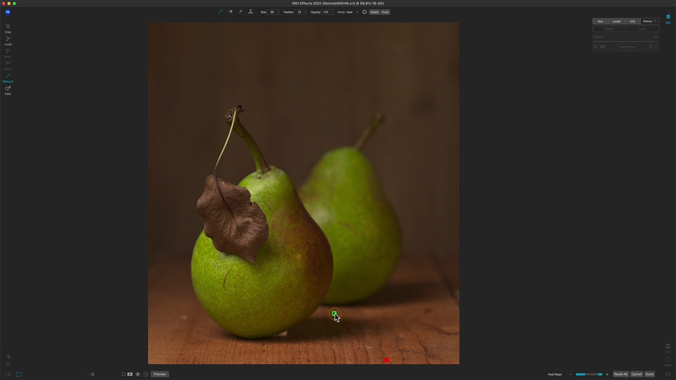
Task: Toggle the show mask circle icon
Action: 138,374
